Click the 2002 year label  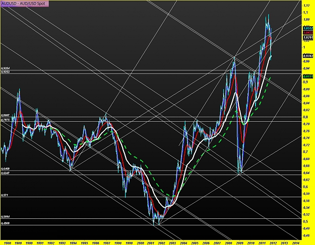click(x=161, y=243)
